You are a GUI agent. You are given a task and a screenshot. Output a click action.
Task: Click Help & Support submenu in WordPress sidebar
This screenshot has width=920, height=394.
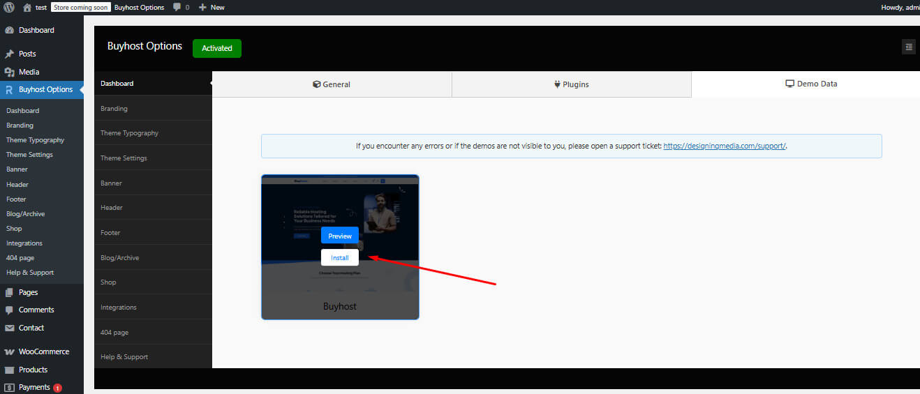(x=30, y=272)
